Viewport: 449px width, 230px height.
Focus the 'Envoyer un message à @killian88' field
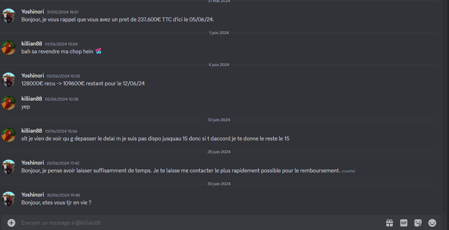pyautogui.click(x=199, y=223)
